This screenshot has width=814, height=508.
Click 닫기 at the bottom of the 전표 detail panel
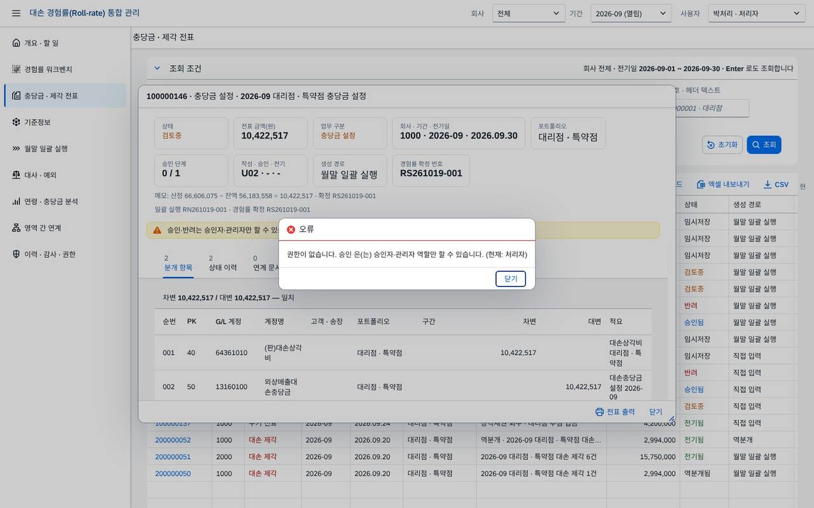pyautogui.click(x=656, y=411)
